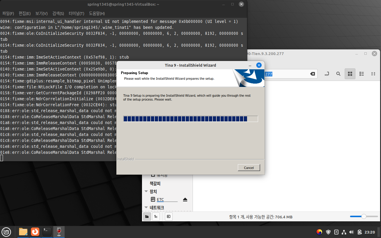This screenshot has height=238, width=381.
Task: Switch file manager to compact view
Action: click(x=373, y=74)
